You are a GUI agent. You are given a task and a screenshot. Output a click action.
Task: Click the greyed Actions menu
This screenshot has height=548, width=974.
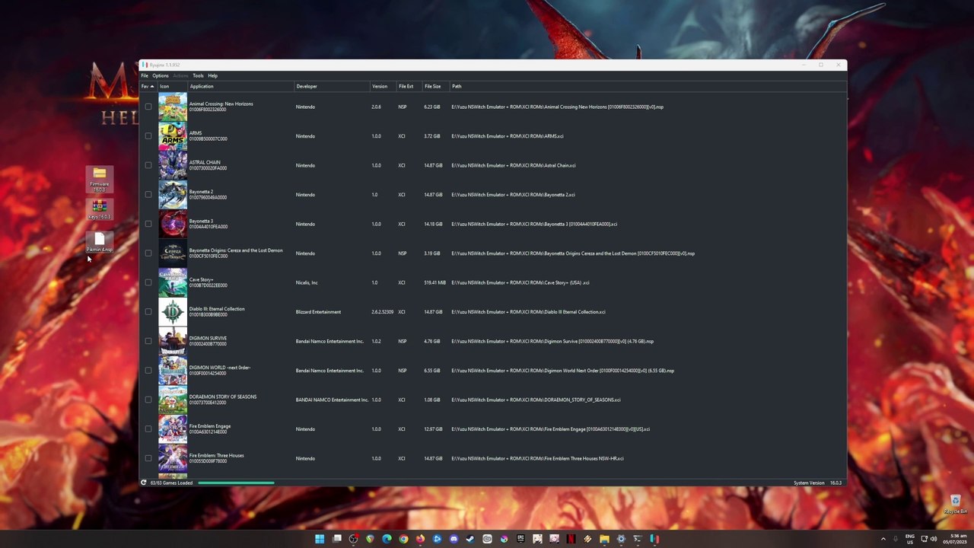(180, 75)
